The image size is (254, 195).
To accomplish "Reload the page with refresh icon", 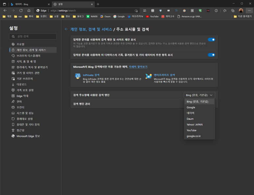I will point(21,11).
